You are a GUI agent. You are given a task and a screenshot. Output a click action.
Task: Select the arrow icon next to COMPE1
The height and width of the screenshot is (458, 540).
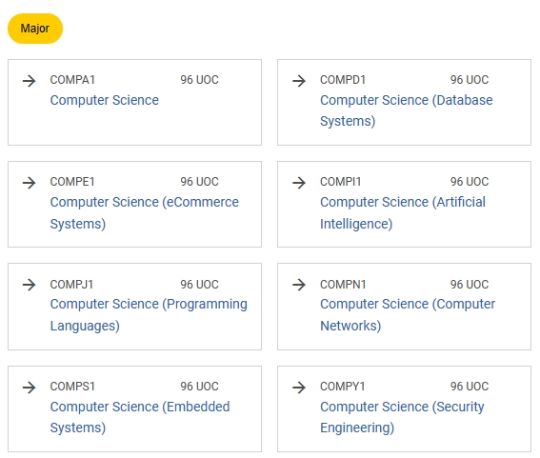click(x=29, y=183)
